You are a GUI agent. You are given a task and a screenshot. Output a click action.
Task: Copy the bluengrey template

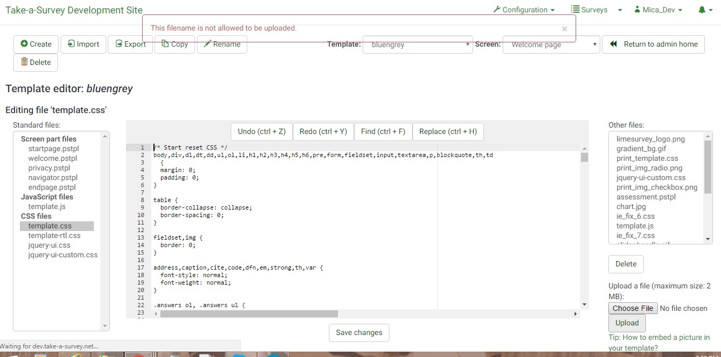pyautogui.click(x=174, y=44)
